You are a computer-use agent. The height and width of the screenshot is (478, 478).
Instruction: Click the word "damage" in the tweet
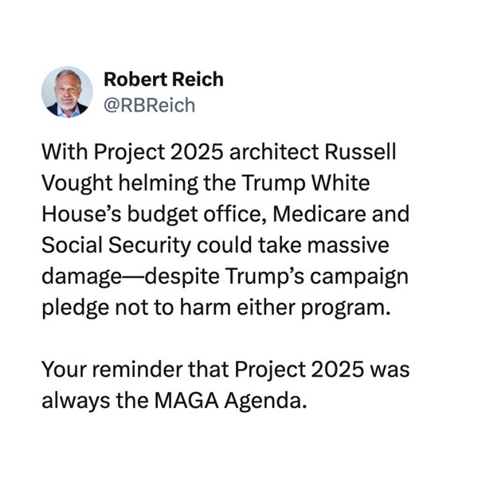click(78, 276)
